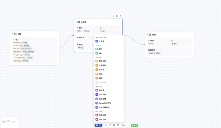
Task: Select 知识库 from the node menu
Action: tap(102, 90)
